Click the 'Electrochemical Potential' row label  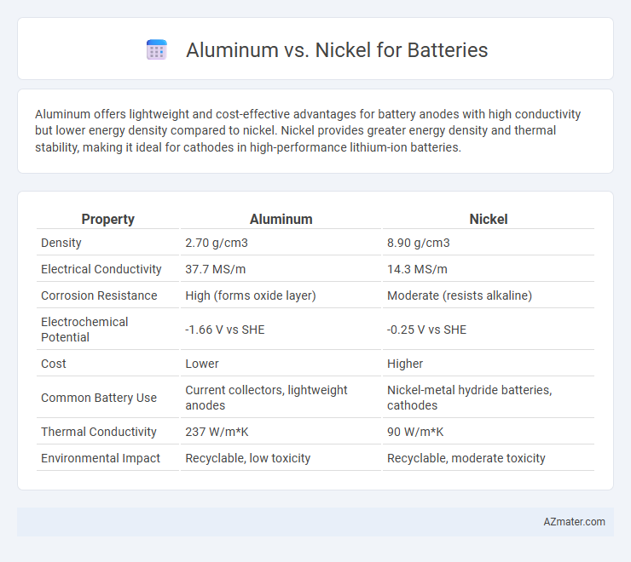pyautogui.click(x=84, y=330)
